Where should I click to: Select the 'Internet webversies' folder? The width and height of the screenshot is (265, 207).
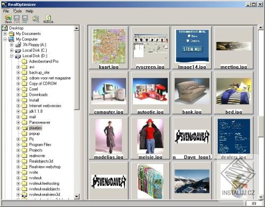point(45,106)
